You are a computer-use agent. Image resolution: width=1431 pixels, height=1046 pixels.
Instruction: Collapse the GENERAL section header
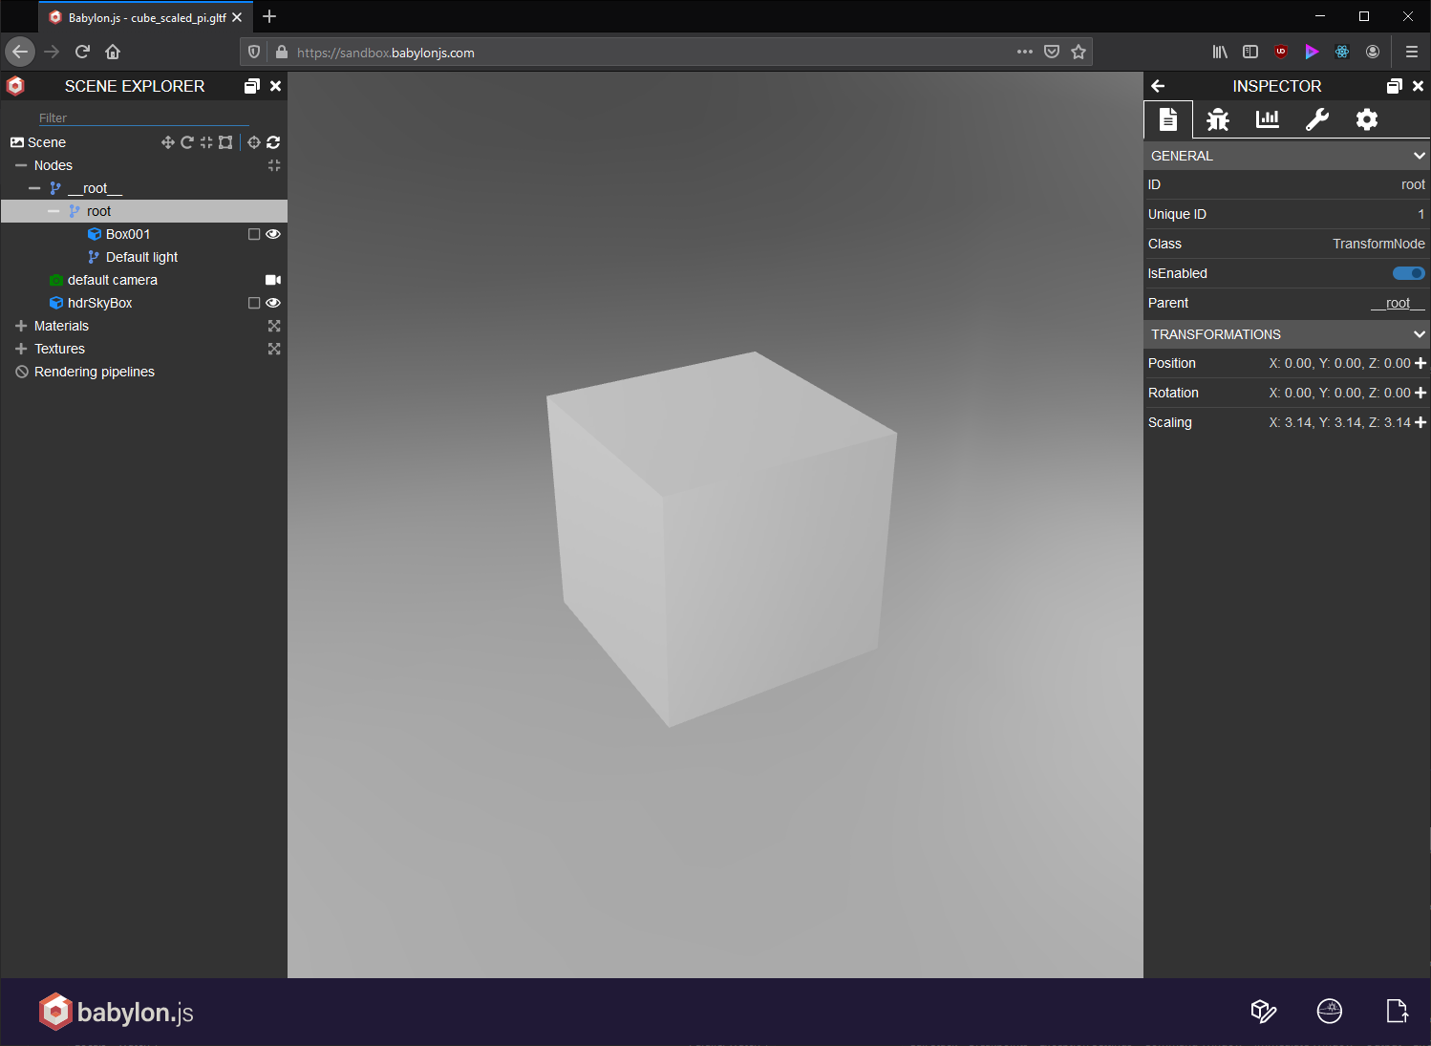point(1418,155)
